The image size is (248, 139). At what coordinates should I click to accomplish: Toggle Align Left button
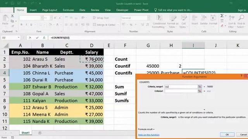(66, 25)
